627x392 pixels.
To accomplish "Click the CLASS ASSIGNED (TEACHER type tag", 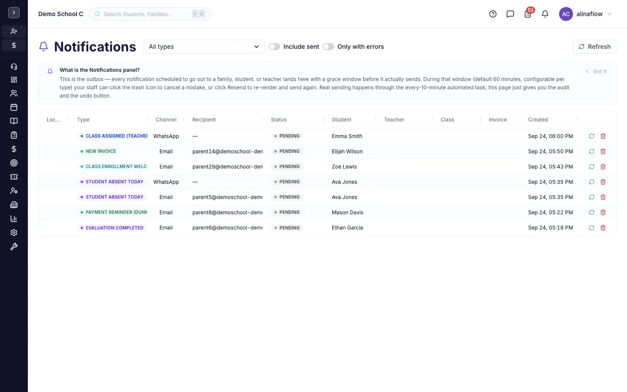I will click(x=113, y=136).
